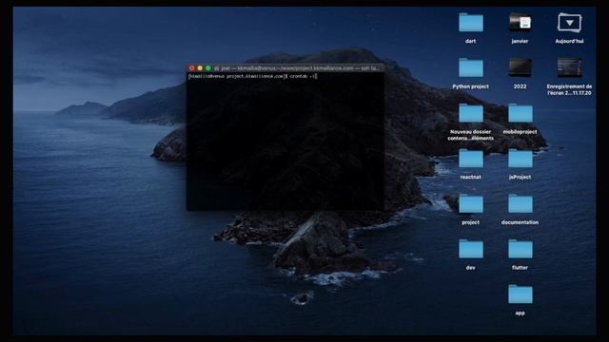609x342 pixels.
Task: Click the crontab -l command line in Terminal
Action: pos(252,76)
